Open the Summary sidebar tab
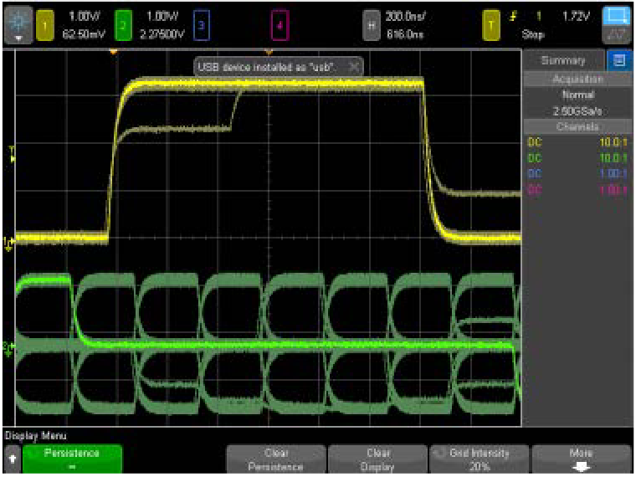Image resolution: width=636 pixels, height=477 pixels. click(562, 60)
